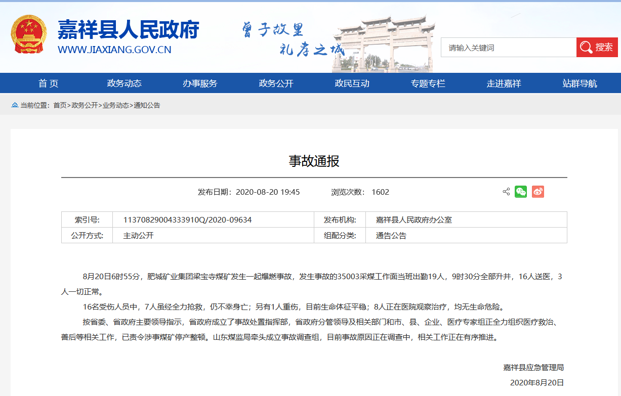Share article via the WeChat icon
The width and height of the screenshot is (621, 396).
pos(521,192)
